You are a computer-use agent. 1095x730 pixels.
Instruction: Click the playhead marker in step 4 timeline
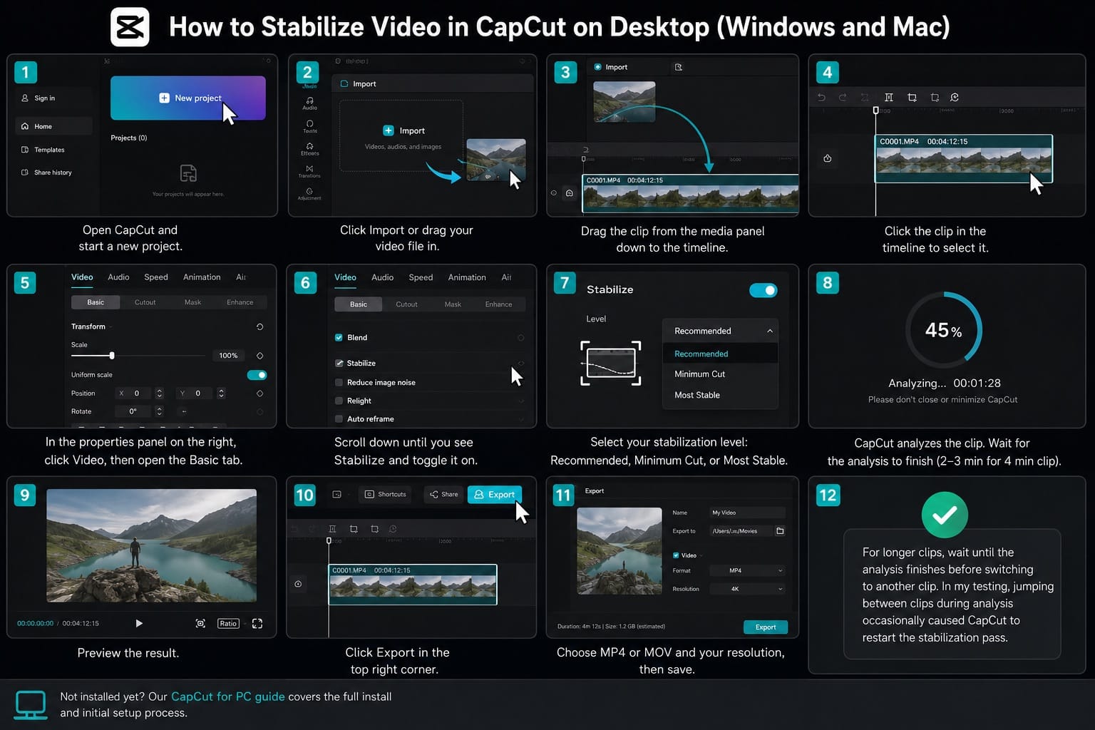tap(875, 110)
